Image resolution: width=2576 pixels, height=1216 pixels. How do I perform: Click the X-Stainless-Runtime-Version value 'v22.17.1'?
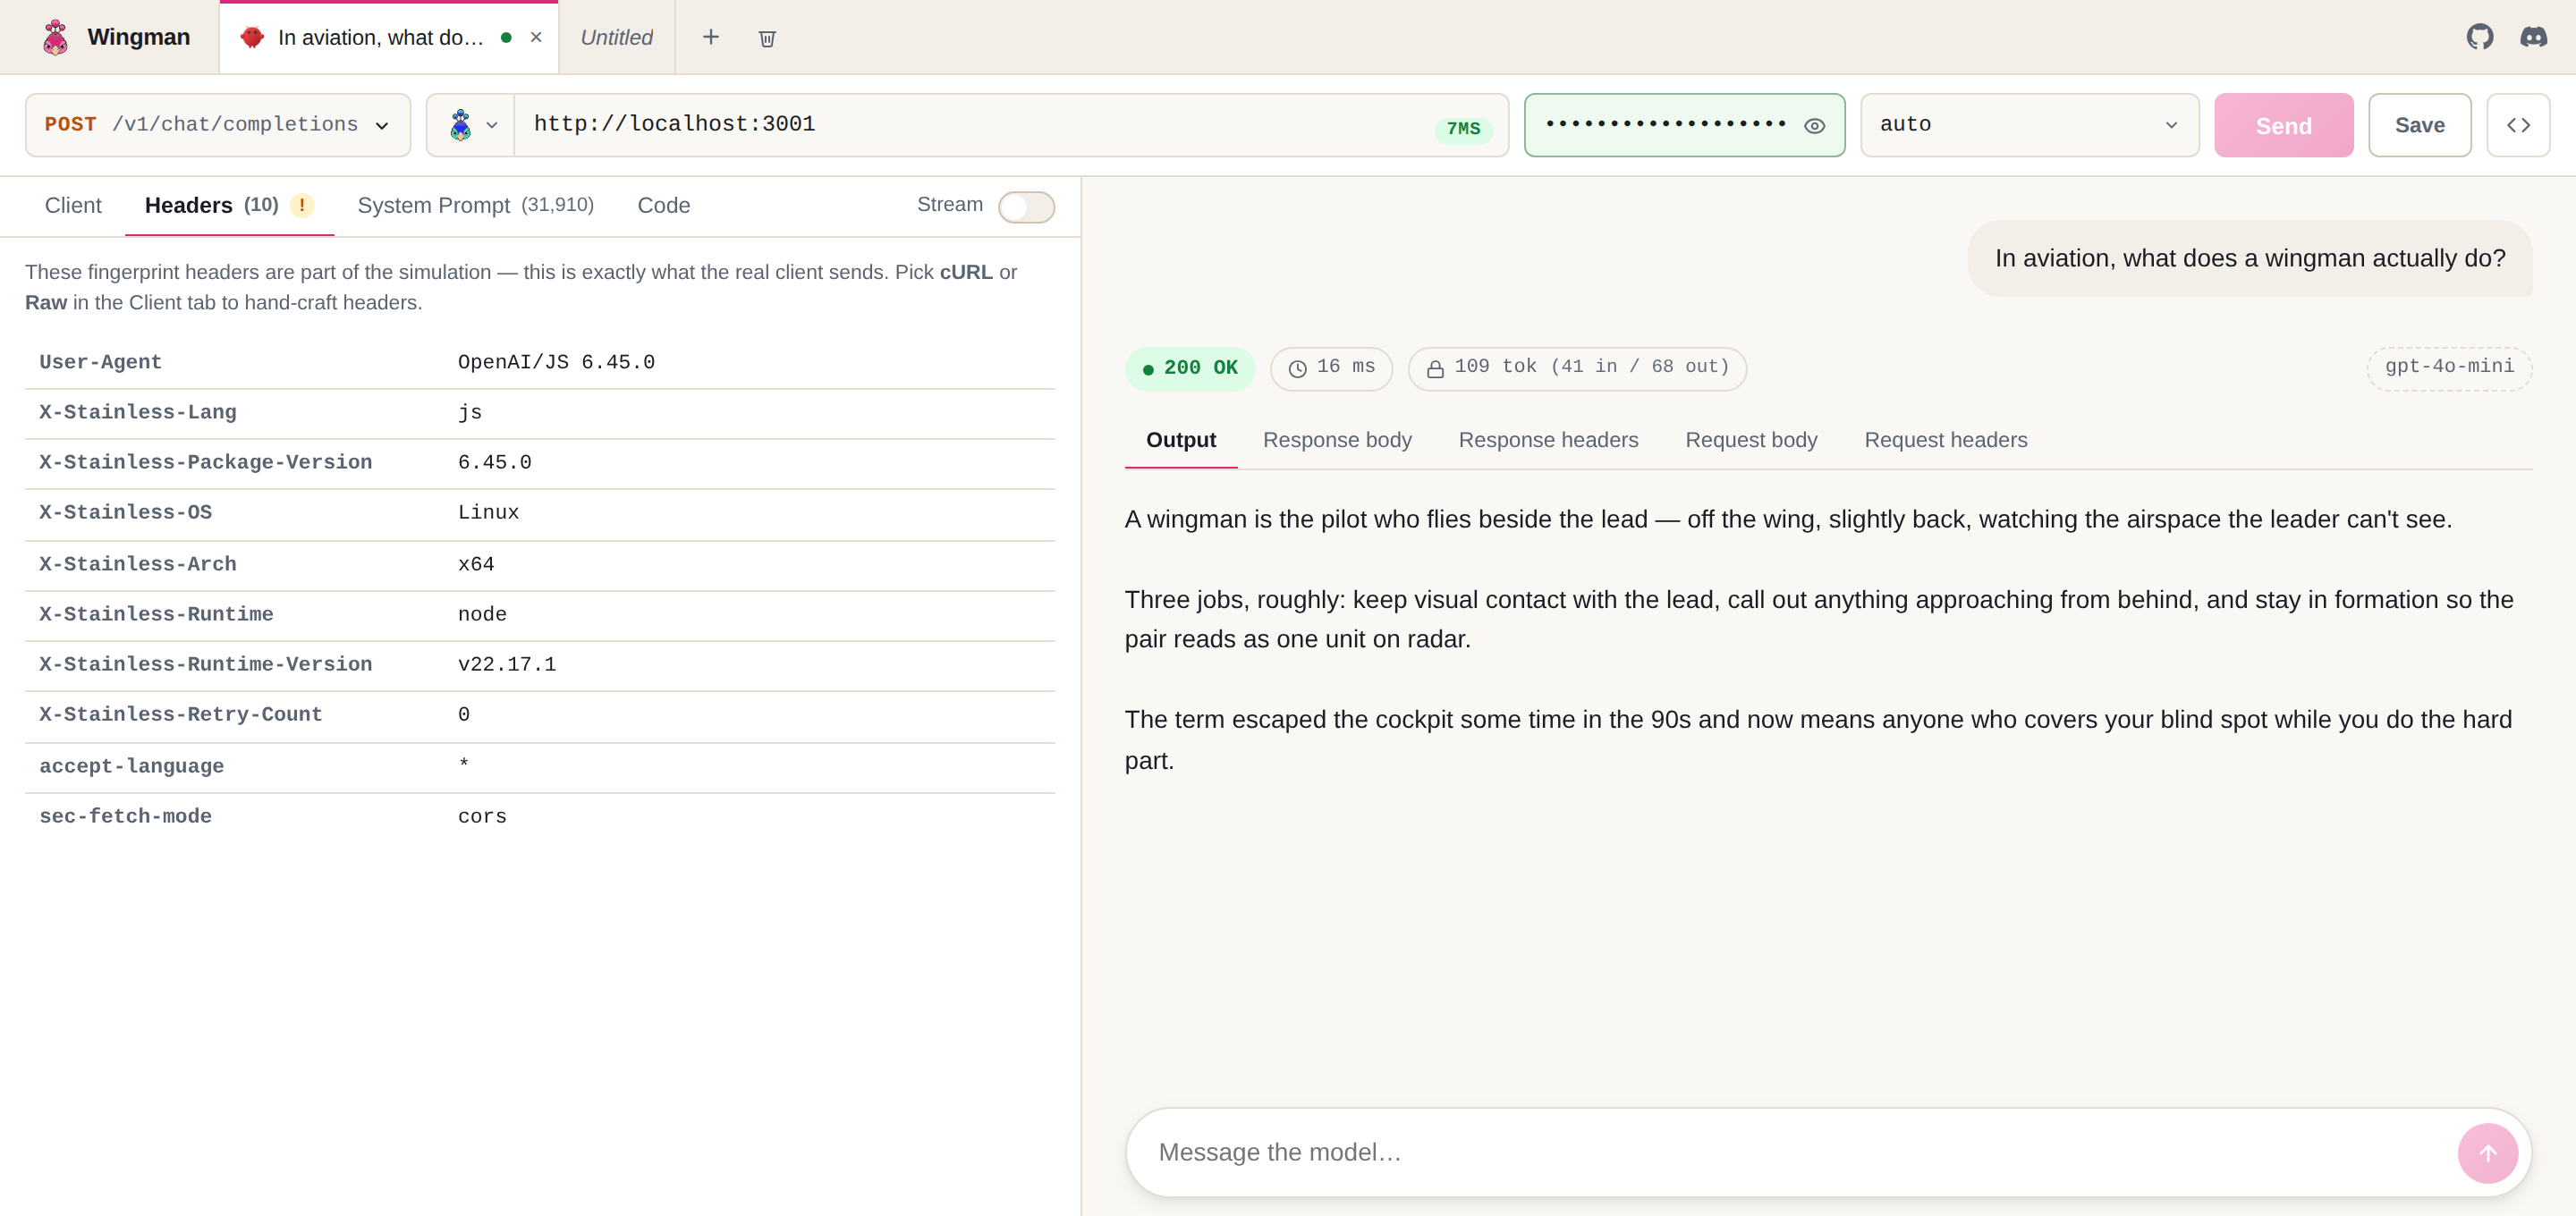506,665
